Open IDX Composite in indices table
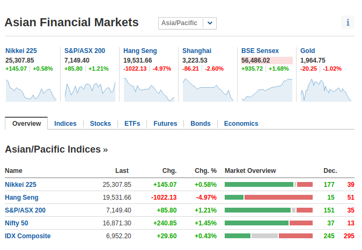 pos(28,236)
